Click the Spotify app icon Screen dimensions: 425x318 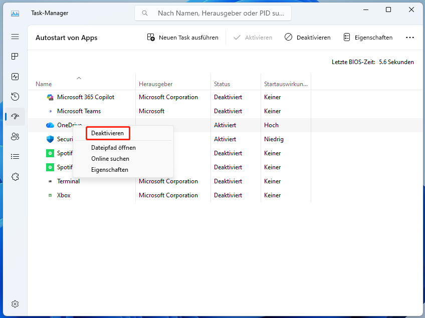50,153
